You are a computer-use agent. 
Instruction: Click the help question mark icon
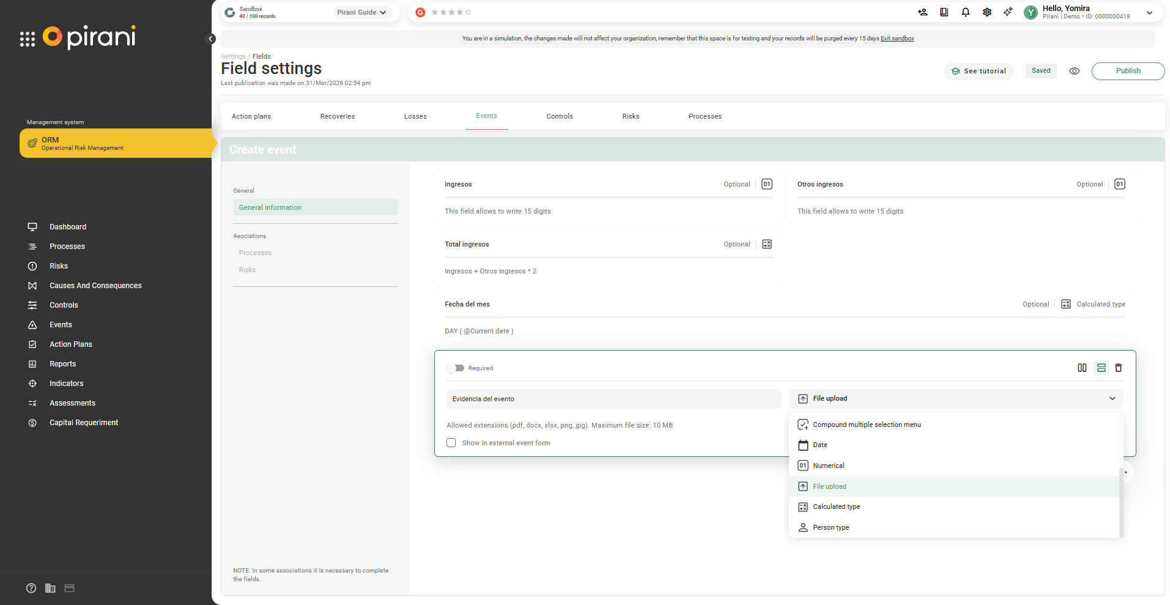click(x=31, y=588)
